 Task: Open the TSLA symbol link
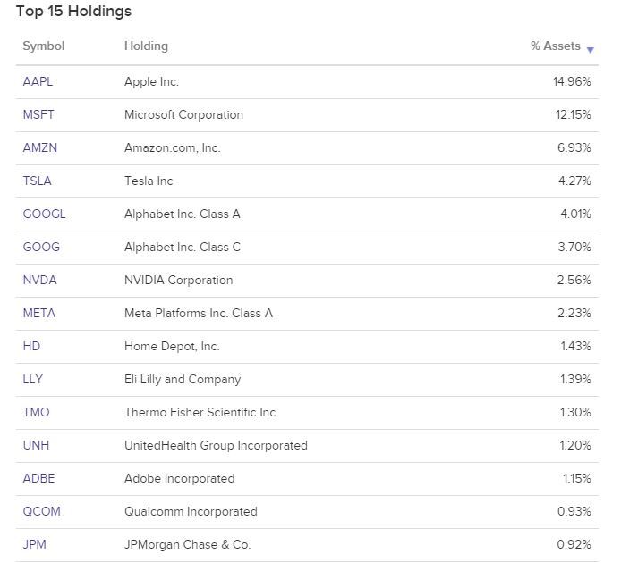click(38, 181)
